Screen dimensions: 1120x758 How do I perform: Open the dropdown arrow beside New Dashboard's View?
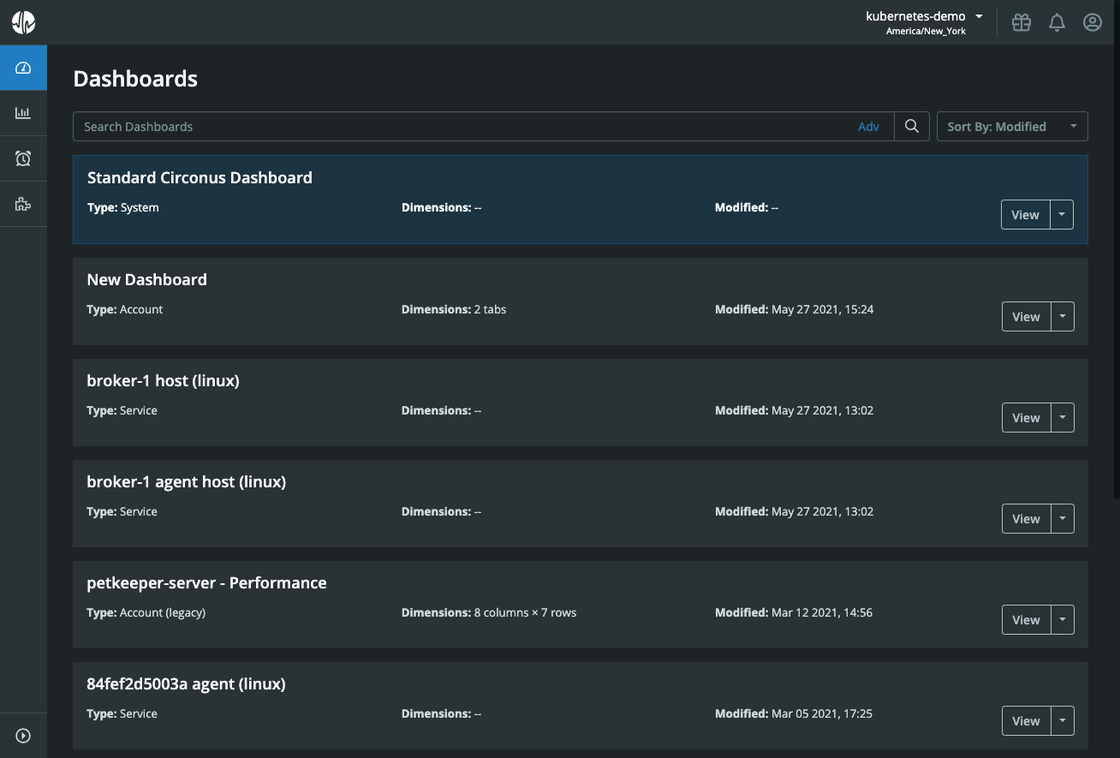point(1062,316)
